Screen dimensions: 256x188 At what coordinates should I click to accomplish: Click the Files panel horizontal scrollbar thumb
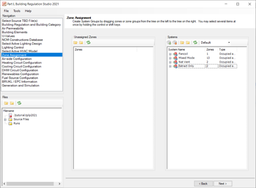click(x=30, y=184)
